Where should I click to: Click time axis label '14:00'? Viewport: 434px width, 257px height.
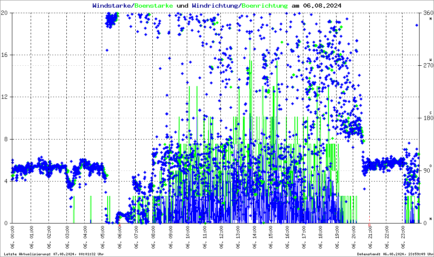254,232
